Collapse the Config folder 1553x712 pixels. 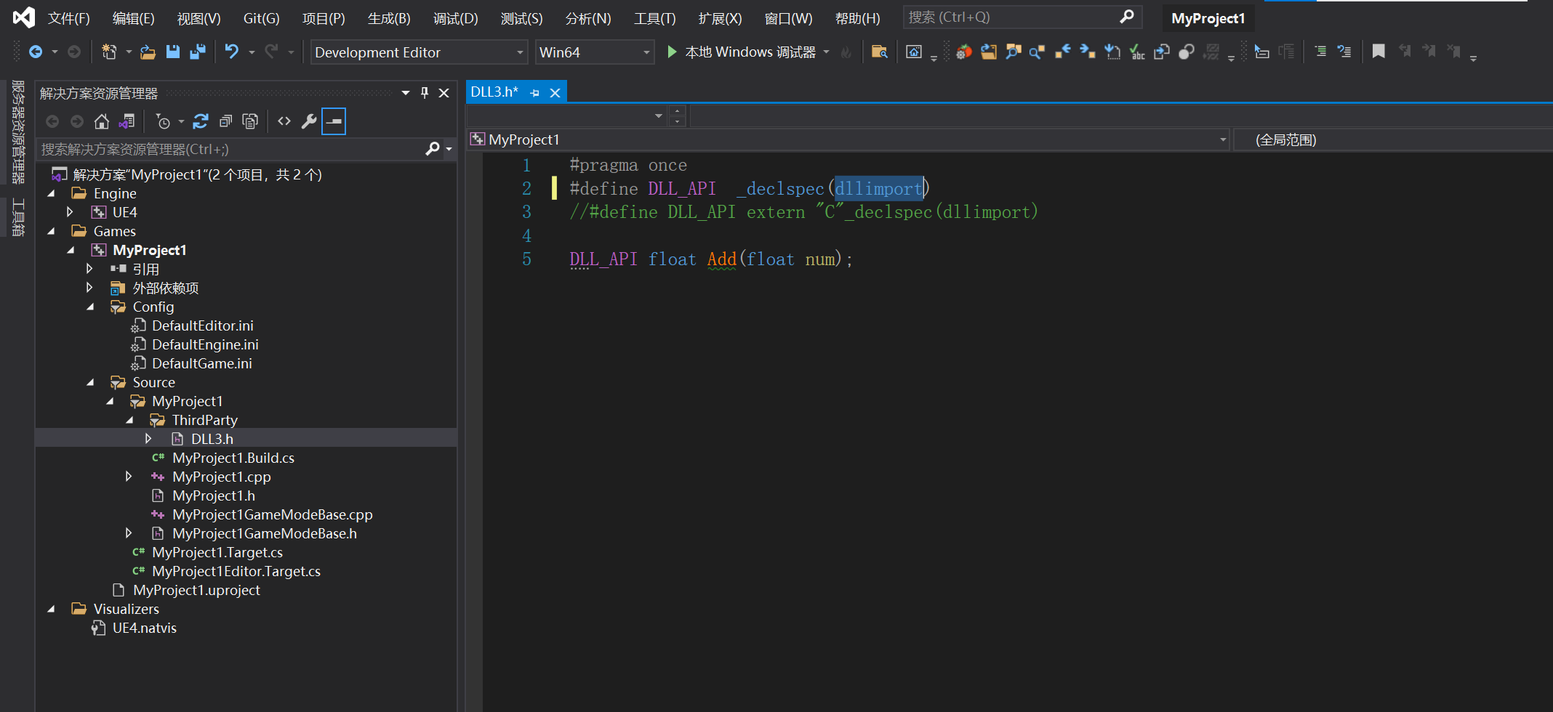90,307
